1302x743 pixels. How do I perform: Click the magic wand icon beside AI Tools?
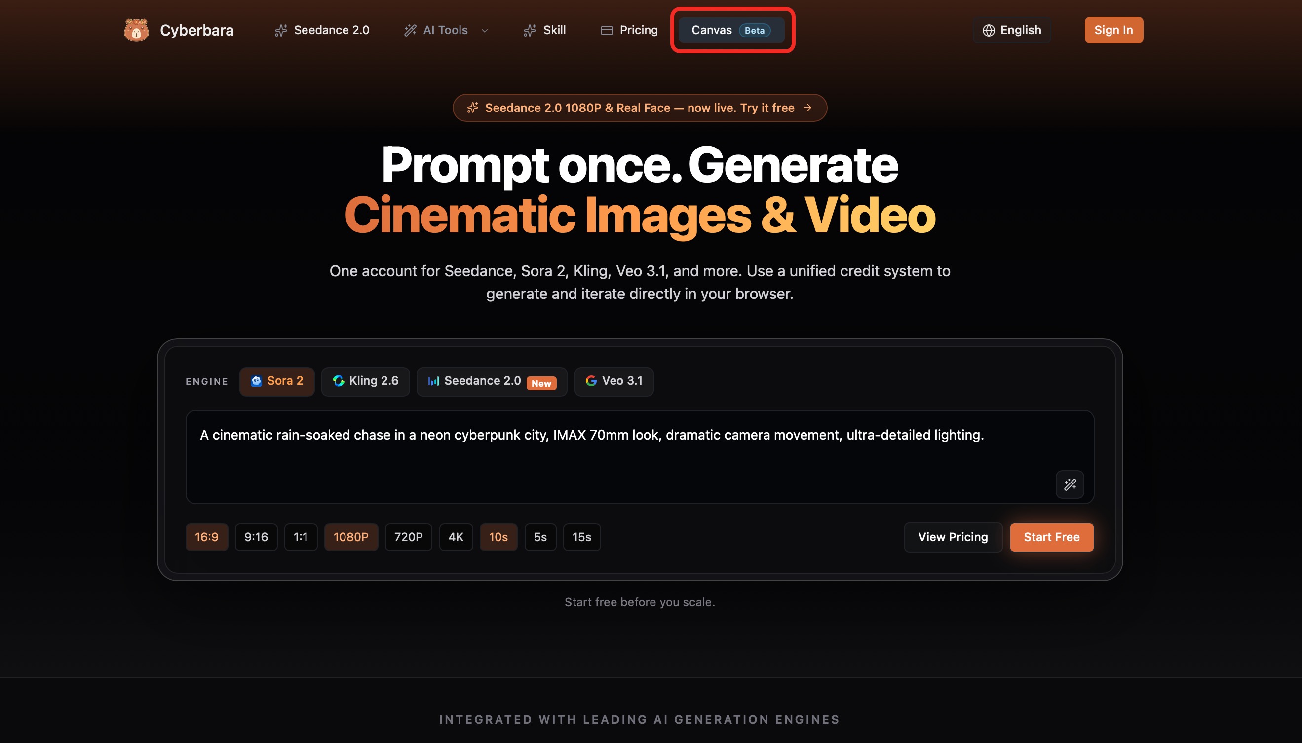pos(410,31)
